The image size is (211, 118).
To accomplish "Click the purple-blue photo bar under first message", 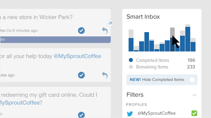I will pyautogui.click(x=55, y=40).
